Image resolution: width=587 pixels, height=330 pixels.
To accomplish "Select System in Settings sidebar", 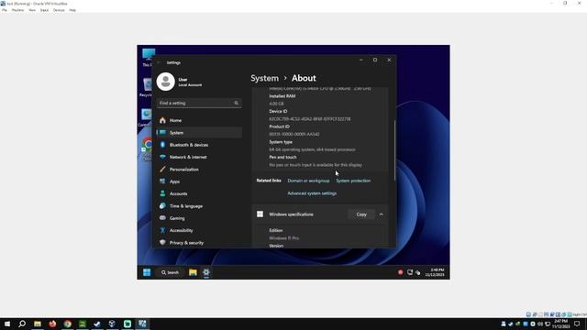I will pos(199,132).
